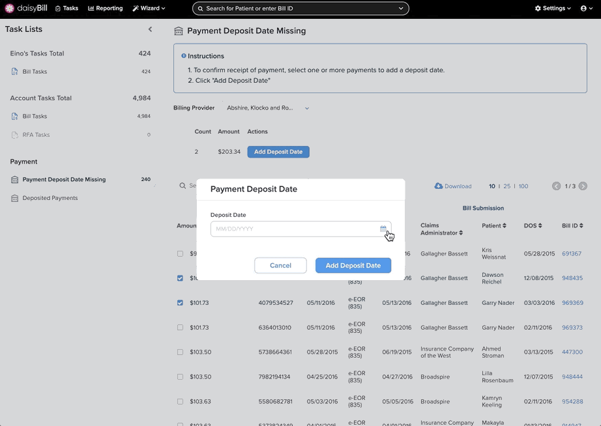Expand the patient search bar dropdown arrow

[401, 8]
